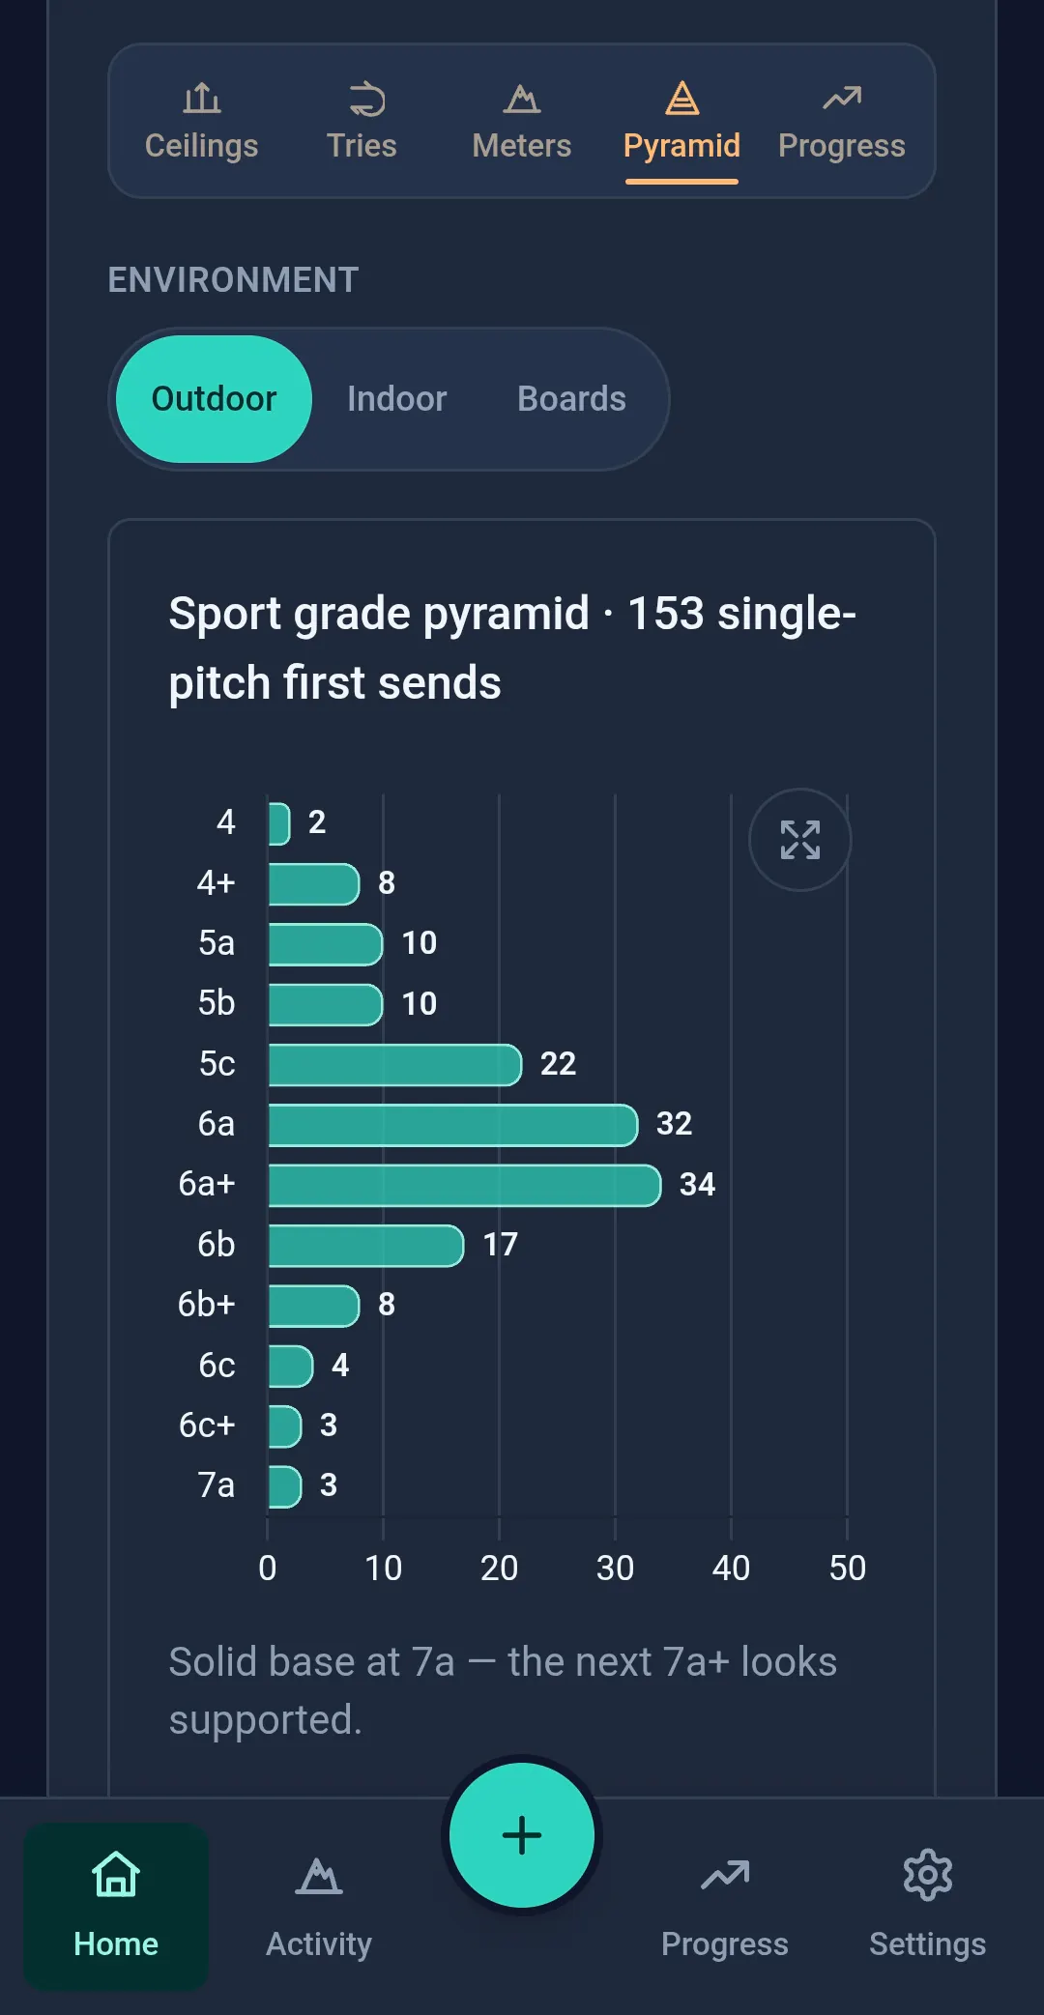Switch environment to Indoor
This screenshot has height=2015, width=1044.
[x=397, y=399]
